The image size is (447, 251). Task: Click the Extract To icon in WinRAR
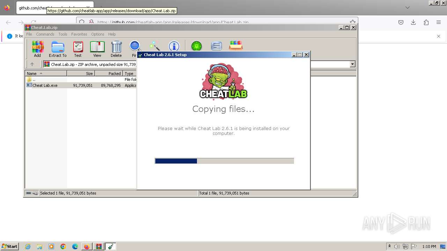(x=58, y=49)
